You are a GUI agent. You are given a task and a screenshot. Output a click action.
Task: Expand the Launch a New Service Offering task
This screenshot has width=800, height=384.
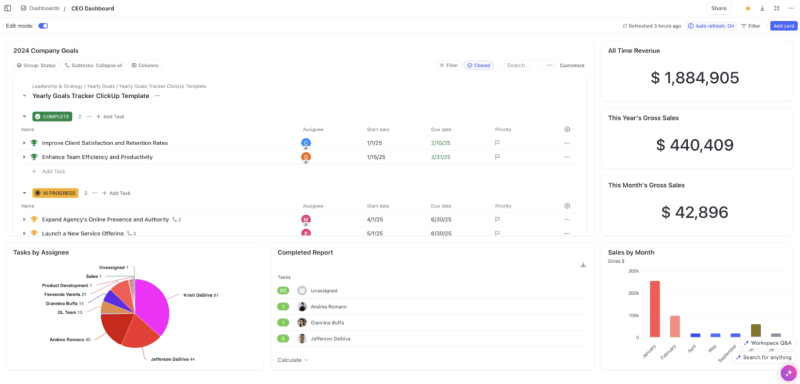tap(24, 233)
